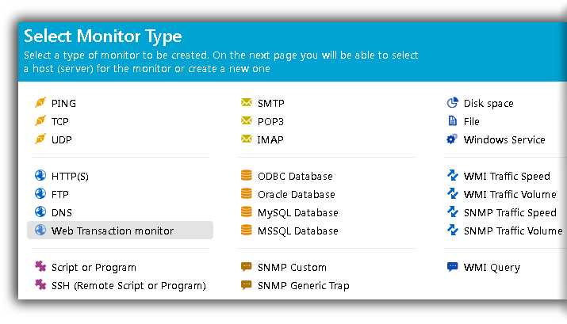The width and height of the screenshot is (567, 324).
Task: Click the Script or Program puzzle icon
Action: pyautogui.click(x=40, y=267)
